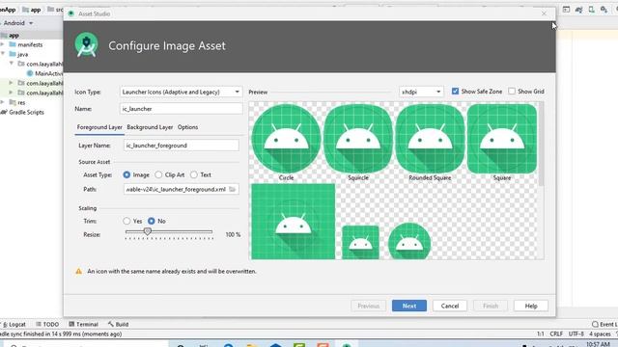Switch to Foreground Layer tab

coord(99,127)
